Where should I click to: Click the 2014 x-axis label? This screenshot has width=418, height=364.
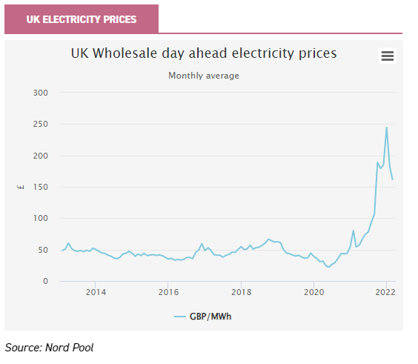(x=96, y=292)
